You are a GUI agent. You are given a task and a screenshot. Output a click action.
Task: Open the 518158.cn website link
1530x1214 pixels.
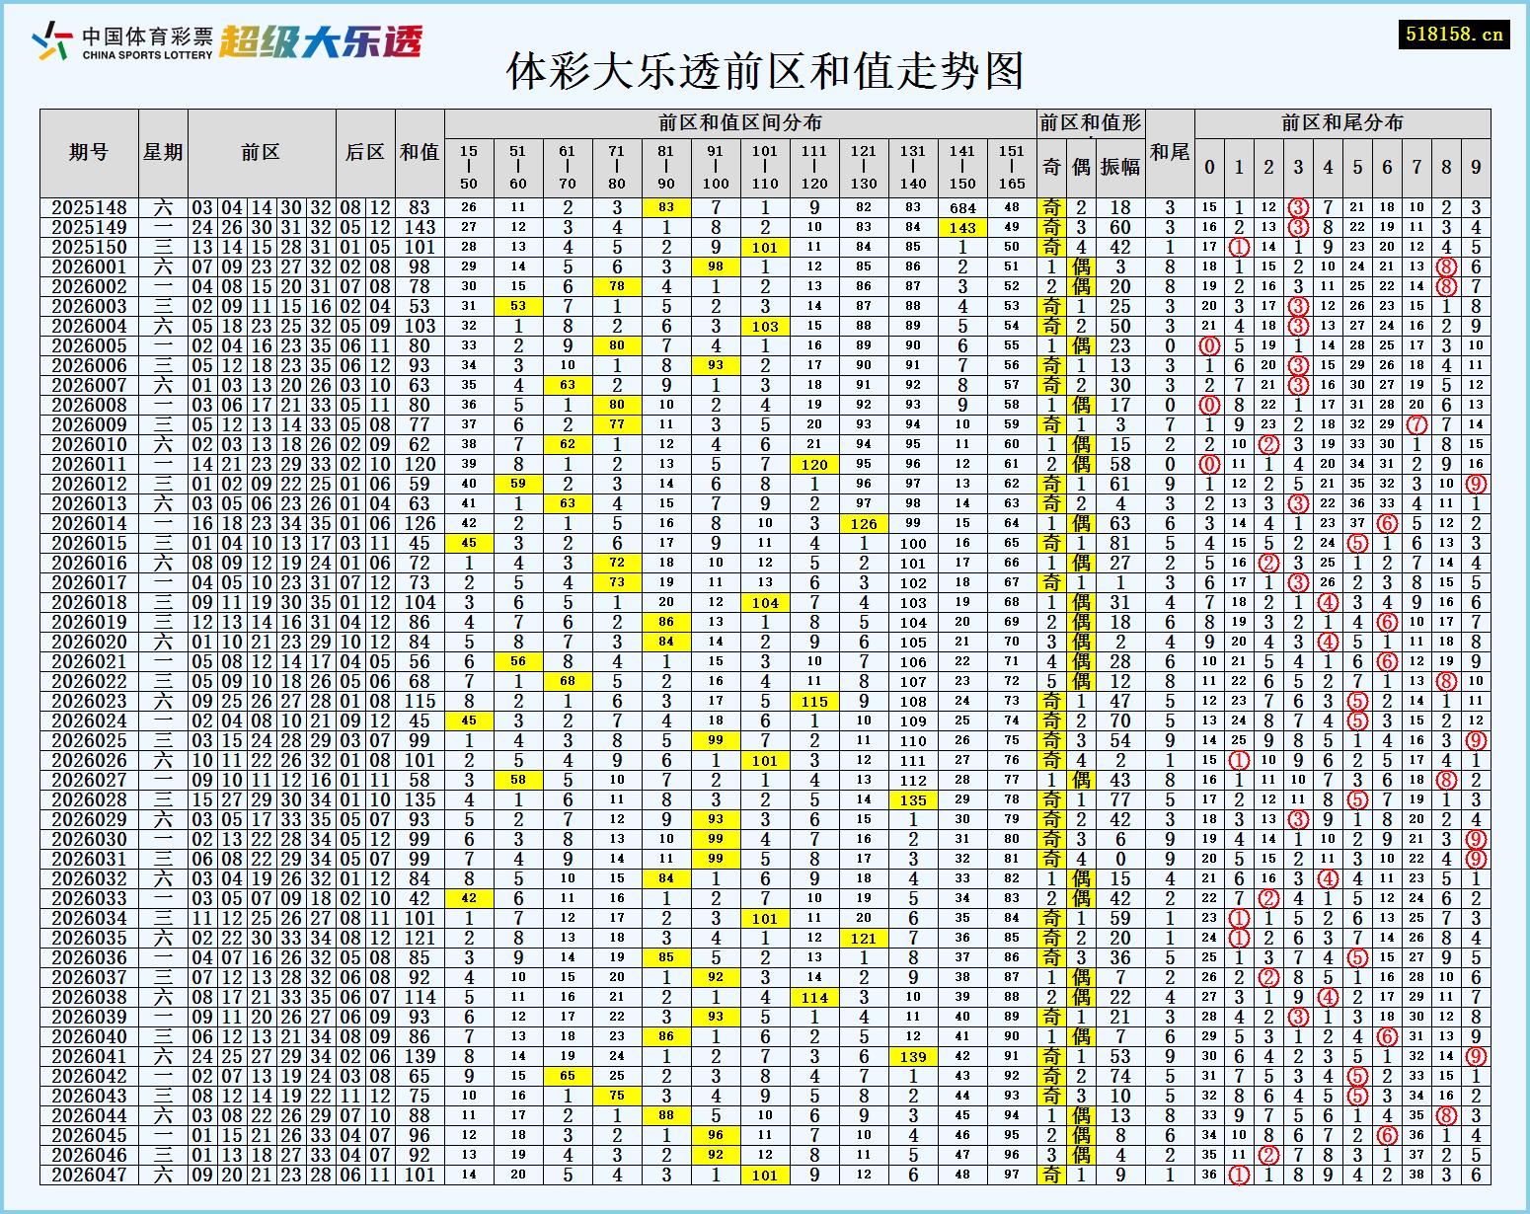pos(1455,34)
